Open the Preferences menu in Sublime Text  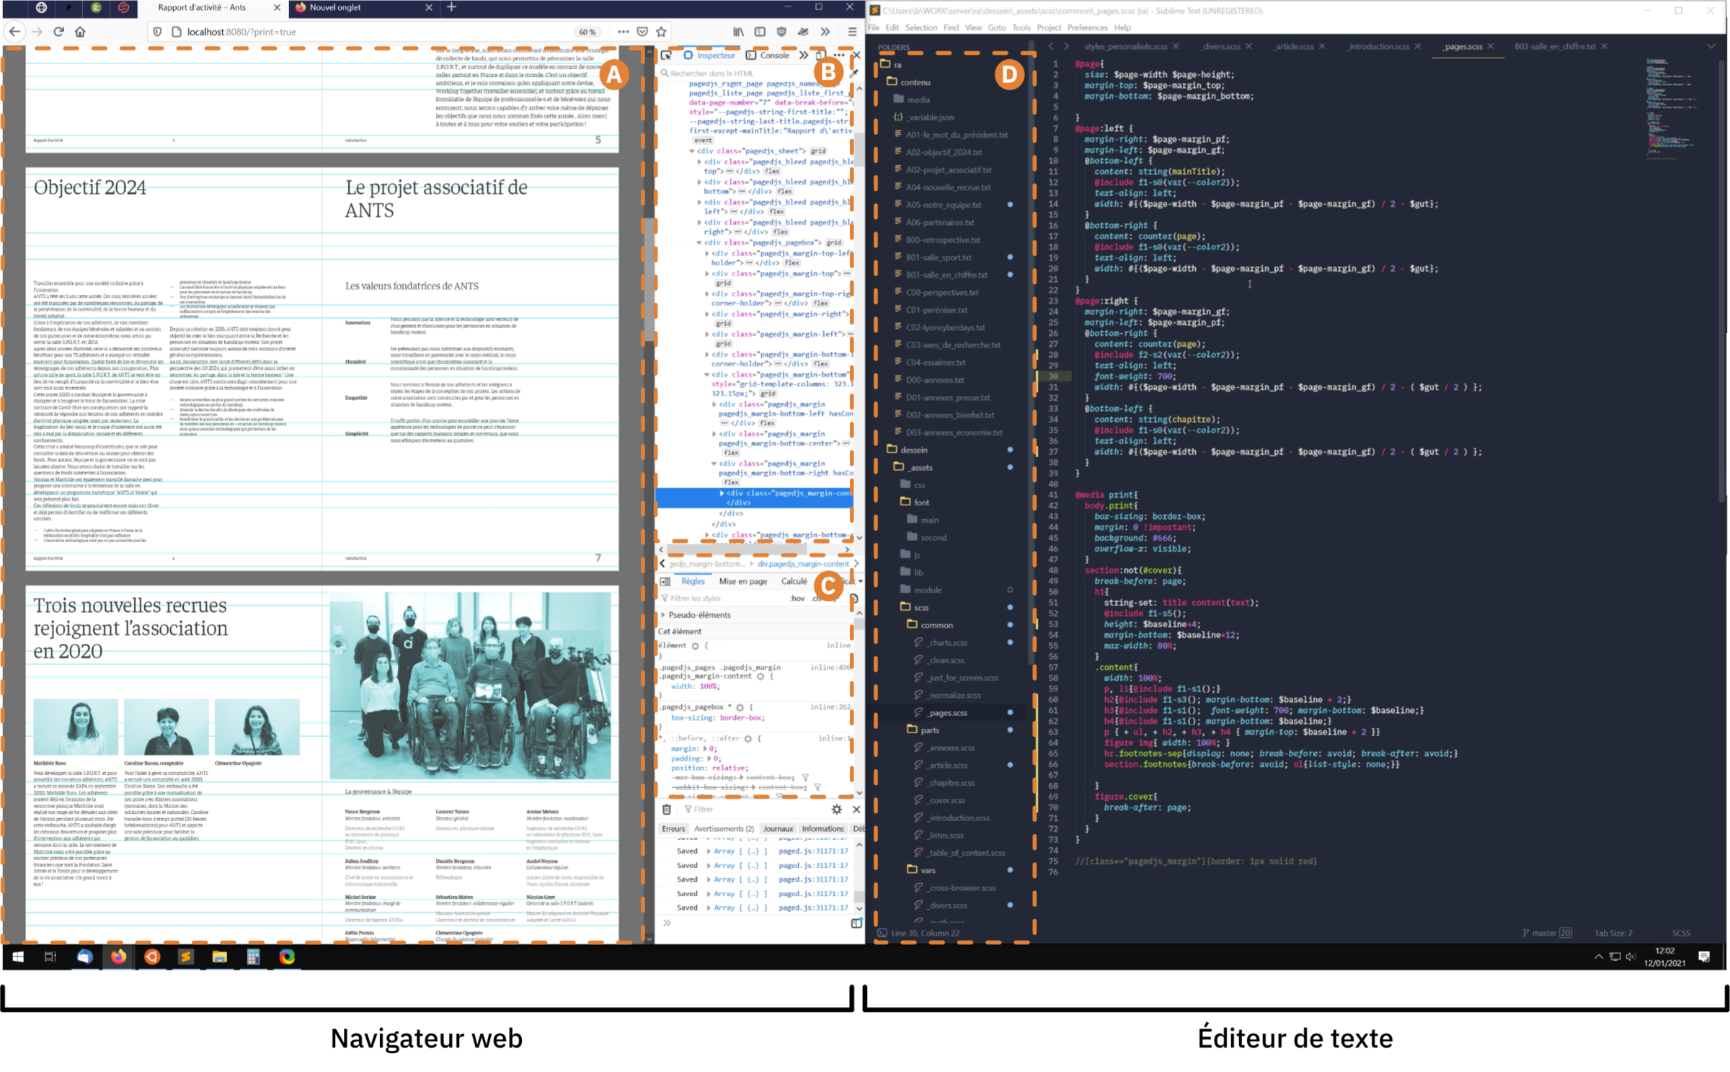click(x=1087, y=27)
